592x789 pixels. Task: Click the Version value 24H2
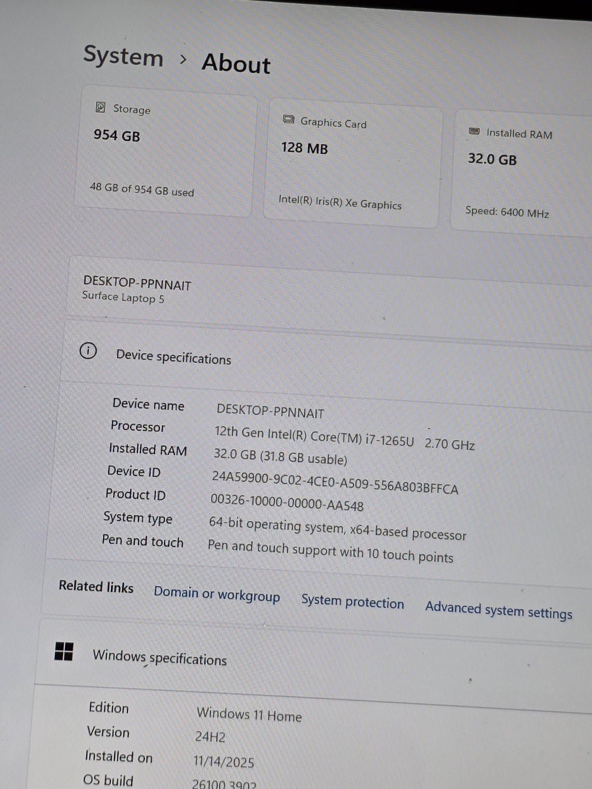pyautogui.click(x=210, y=737)
